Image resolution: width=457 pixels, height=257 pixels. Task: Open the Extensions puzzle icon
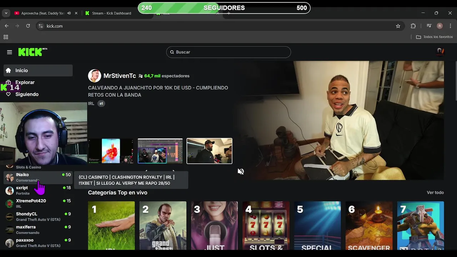(x=413, y=26)
